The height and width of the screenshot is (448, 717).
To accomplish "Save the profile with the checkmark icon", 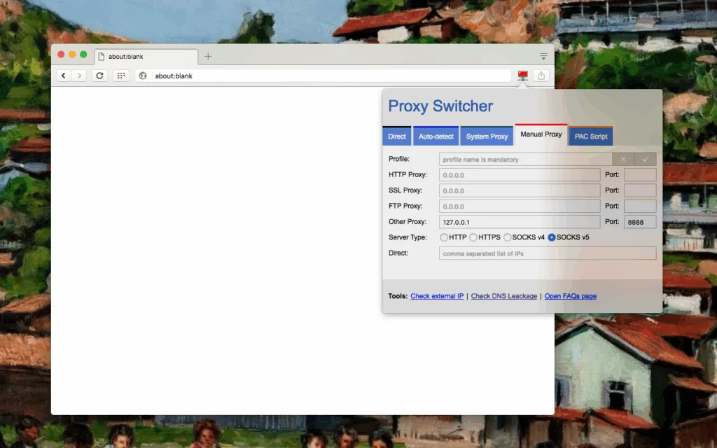I will pyautogui.click(x=646, y=159).
